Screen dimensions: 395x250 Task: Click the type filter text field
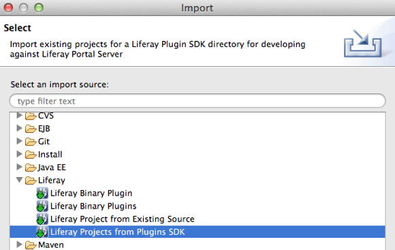coord(197,101)
